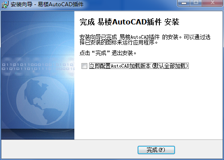Click the heading 完成 易楼AutoCAD插件 安装
Image resolution: width=224 pixels, height=160 pixels.
click(130, 22)
